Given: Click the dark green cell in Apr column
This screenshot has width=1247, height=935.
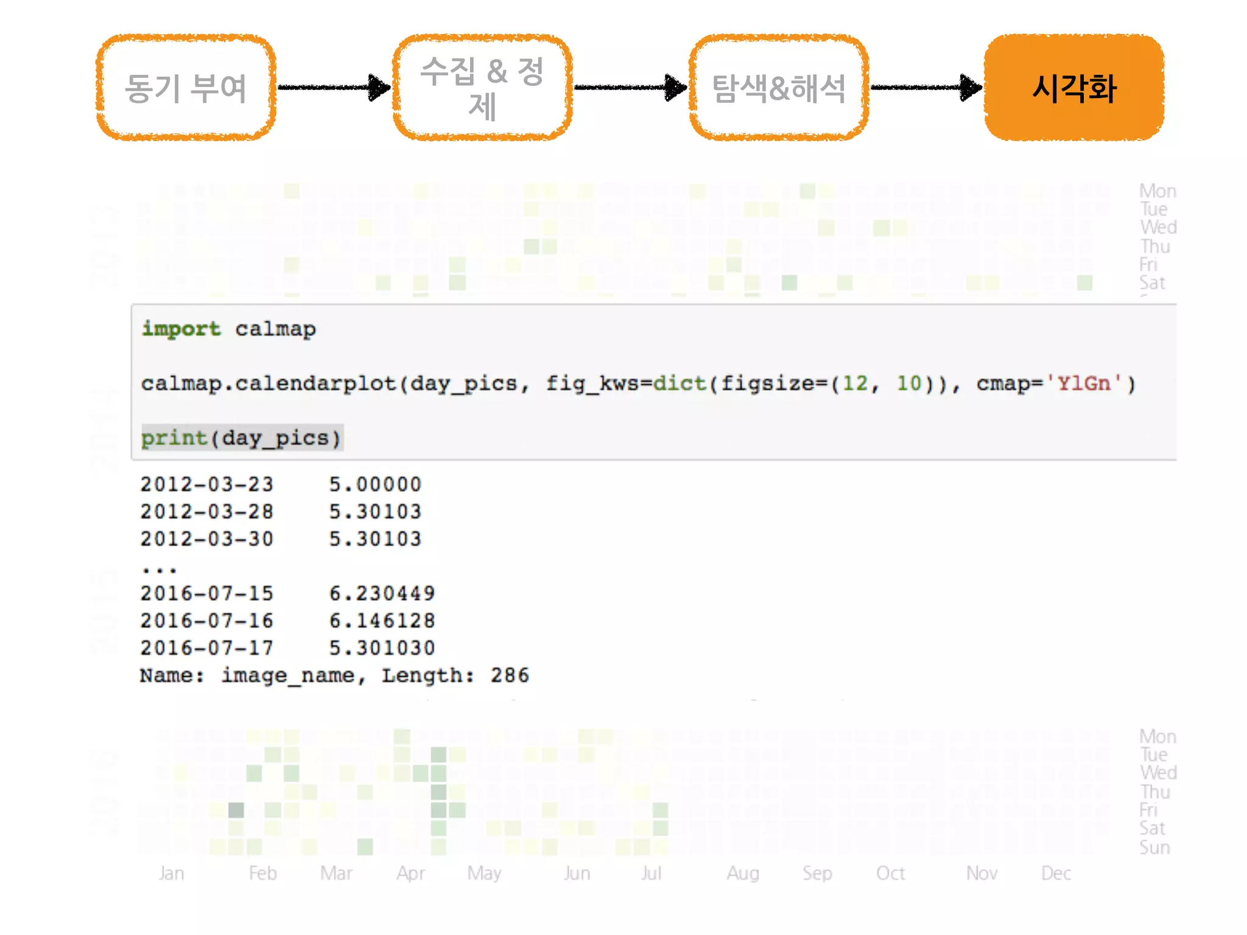Looking at the screenshot, I should pyautogui.click(x=438, y=792).
